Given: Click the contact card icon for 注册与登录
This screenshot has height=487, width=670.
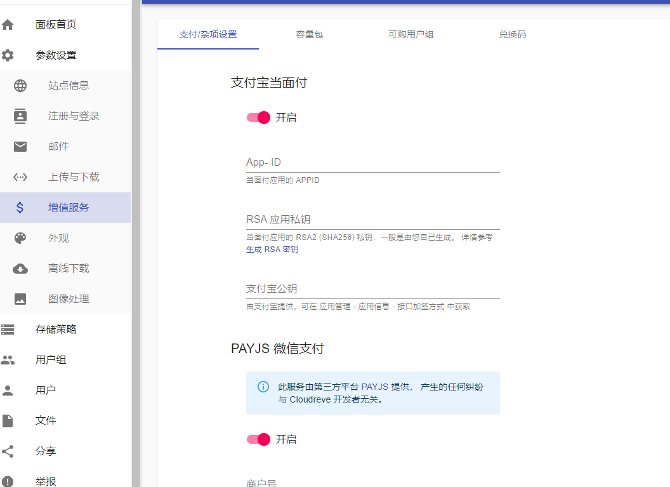Looking at the screenshot, I should [20, 116].
